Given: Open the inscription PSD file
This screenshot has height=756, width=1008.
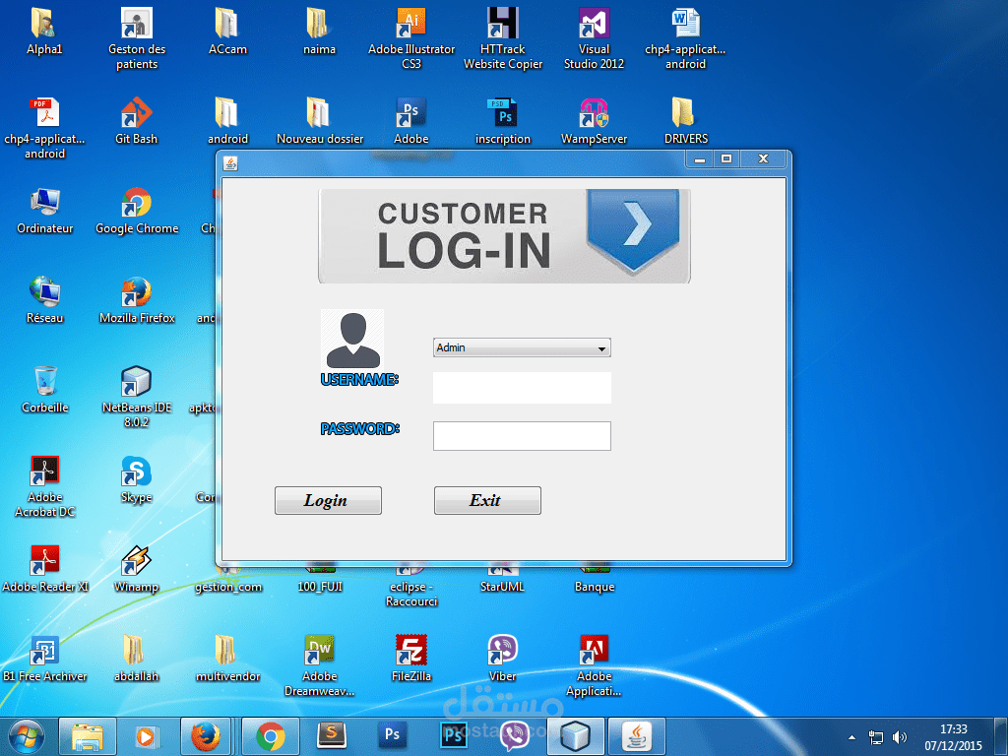Looking at the screenshot, I should (x=503, y=121).
